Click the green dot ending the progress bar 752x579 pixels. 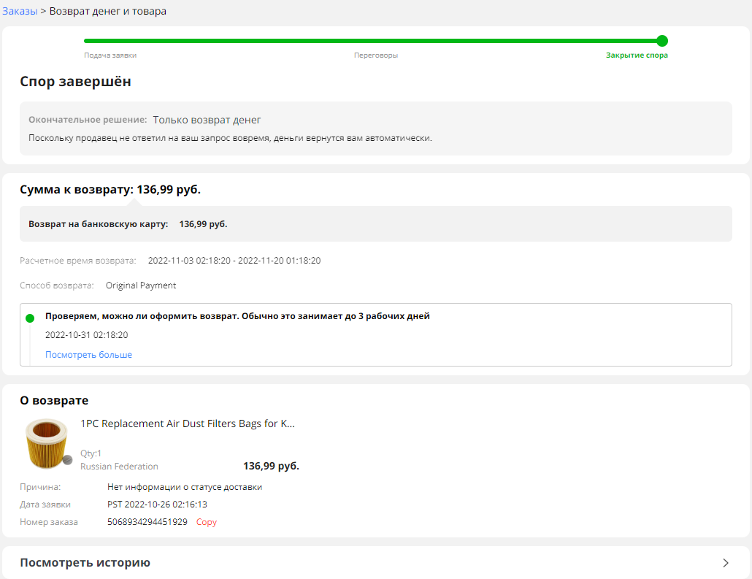click(x=661, y=41)
